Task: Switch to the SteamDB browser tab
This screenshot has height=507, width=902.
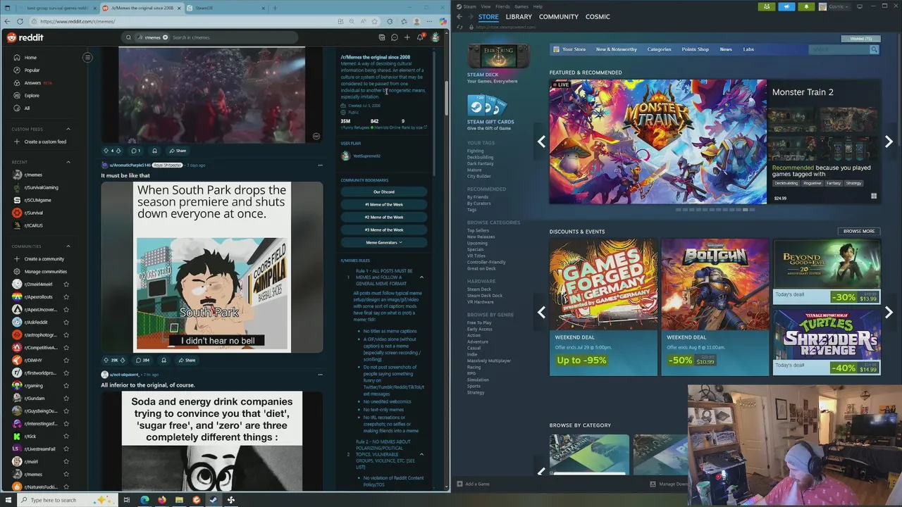Action: [224, 8]
